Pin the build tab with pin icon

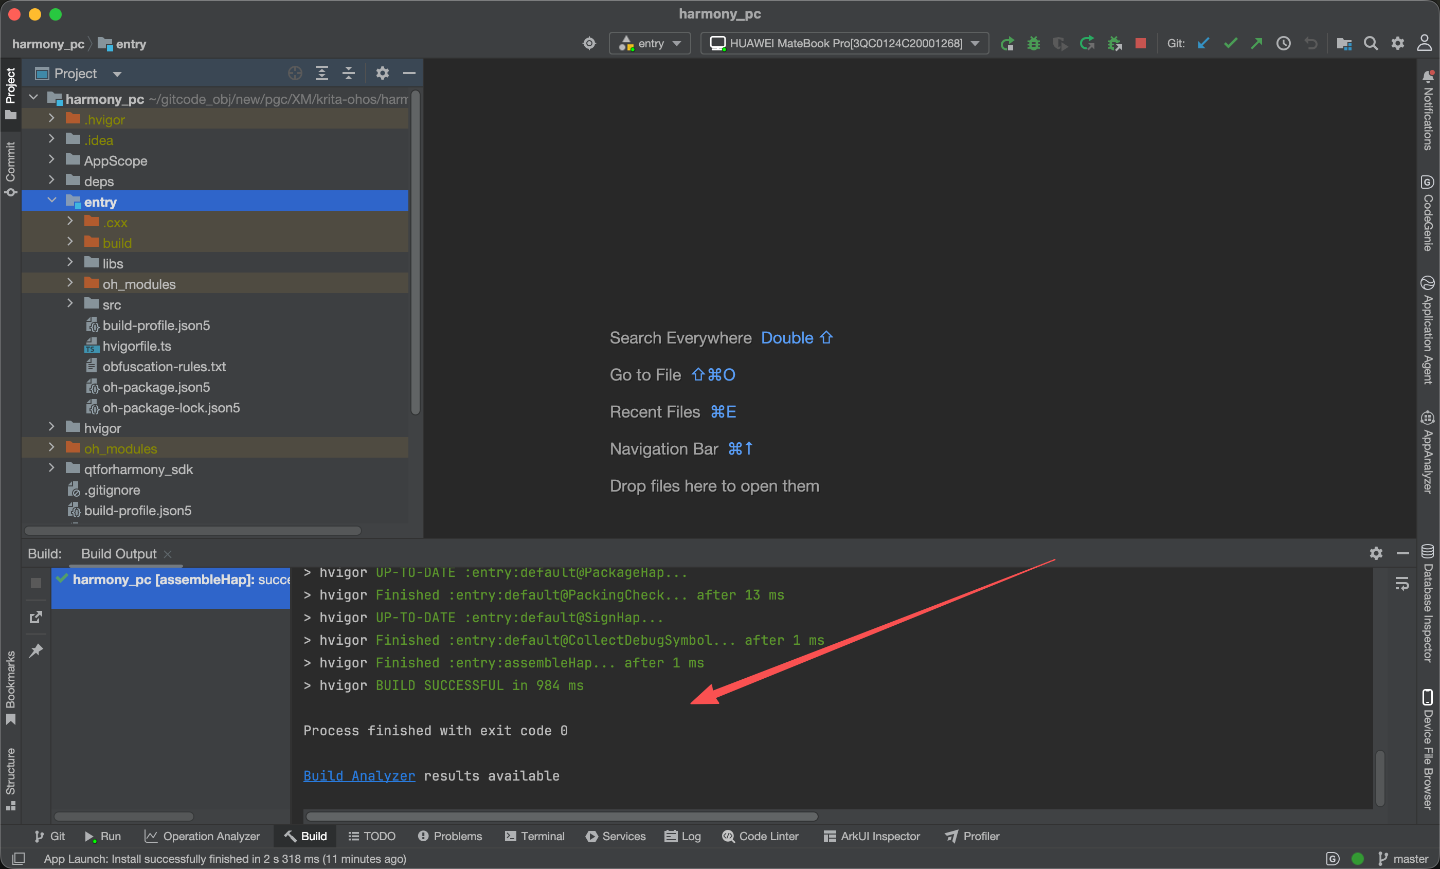pyautogui.click(x=35, y=650)
